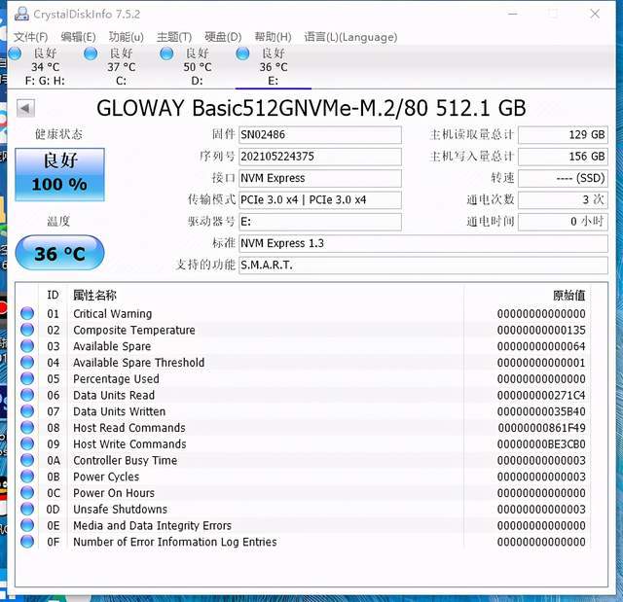Click the power on hours value 0 小时
623x602 pixels.
pos(563,222)
